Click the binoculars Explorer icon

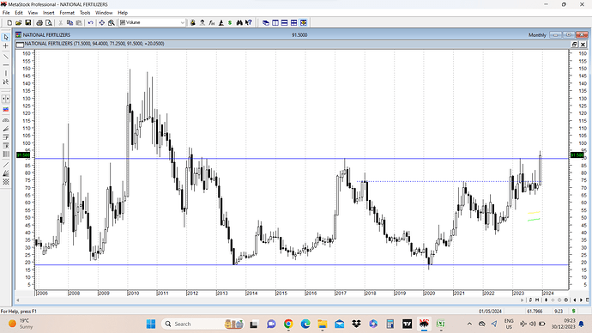click(239, 22)
